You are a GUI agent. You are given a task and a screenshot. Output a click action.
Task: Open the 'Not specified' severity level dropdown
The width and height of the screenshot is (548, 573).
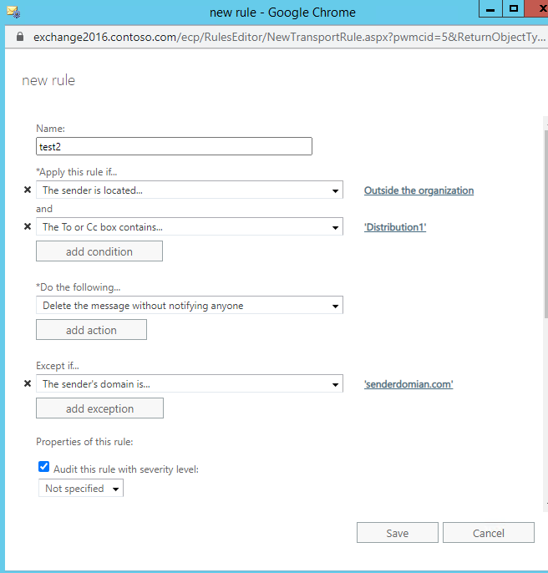tap(81, 489)
